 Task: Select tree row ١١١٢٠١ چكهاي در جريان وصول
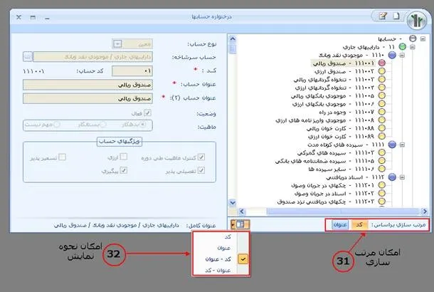[332, 185]
